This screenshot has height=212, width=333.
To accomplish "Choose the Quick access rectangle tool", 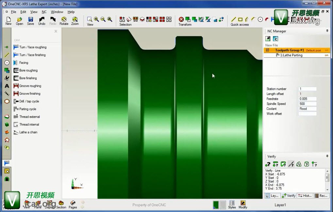I will click(240, 19).
